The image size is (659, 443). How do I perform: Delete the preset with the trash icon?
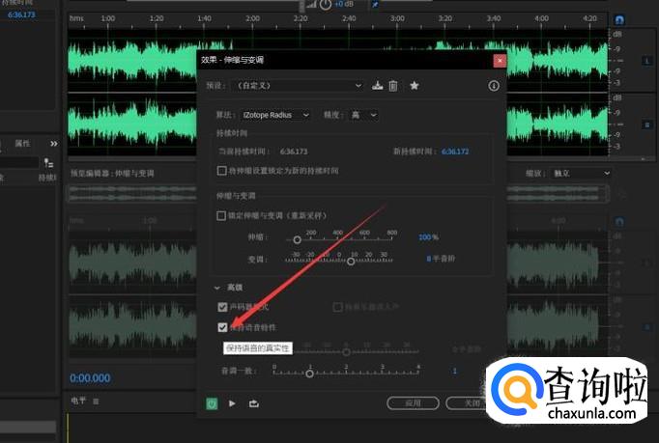pyautogui.click(x=393, y=86)
